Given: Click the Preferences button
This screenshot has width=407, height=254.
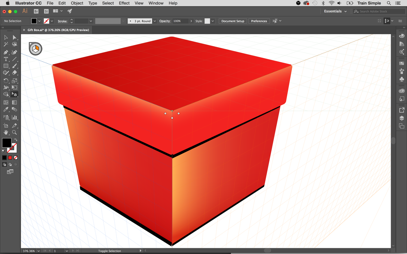Looking at the screenshot, I should [259, 21].
